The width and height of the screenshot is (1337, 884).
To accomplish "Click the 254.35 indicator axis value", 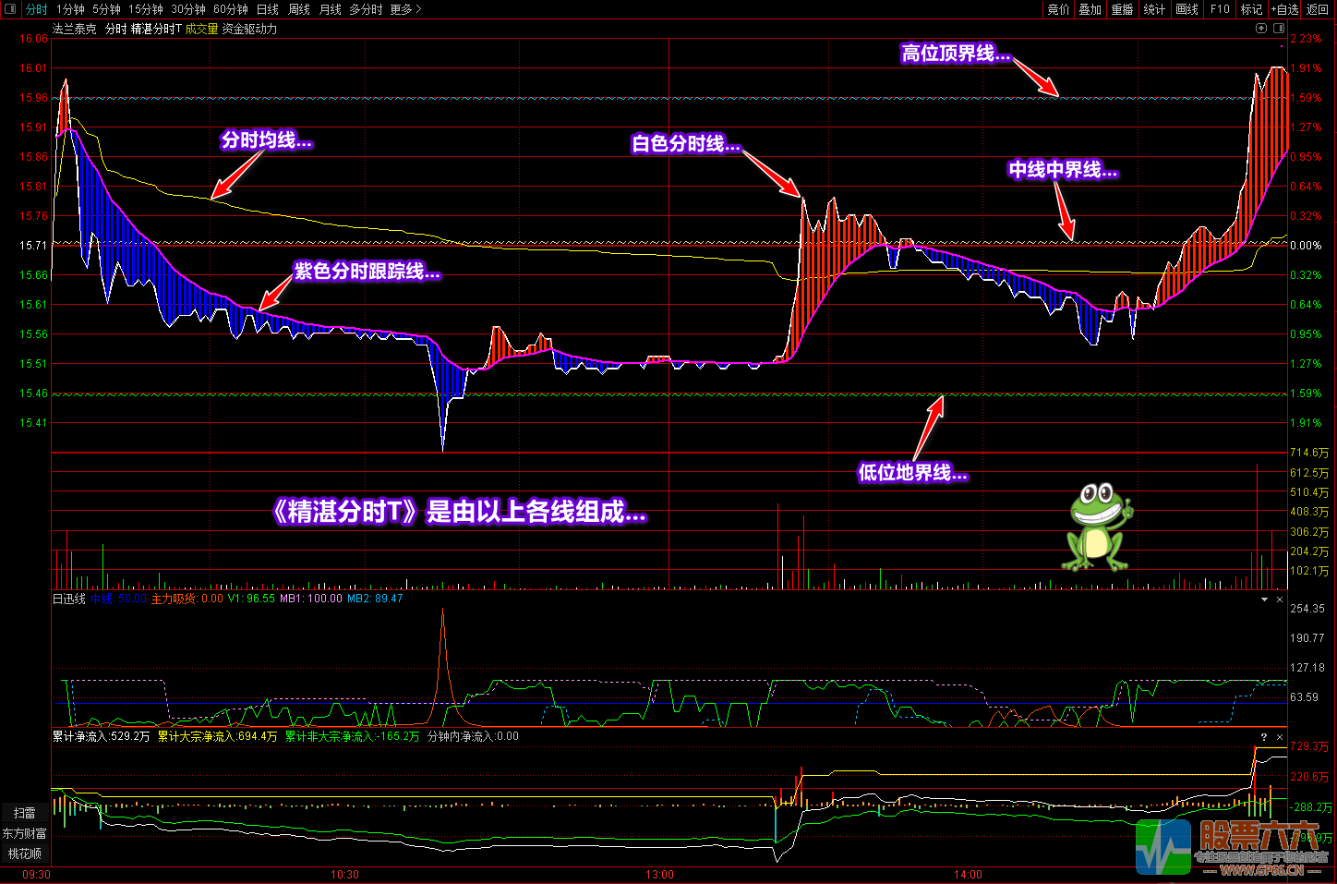I will click(1307, 609).
